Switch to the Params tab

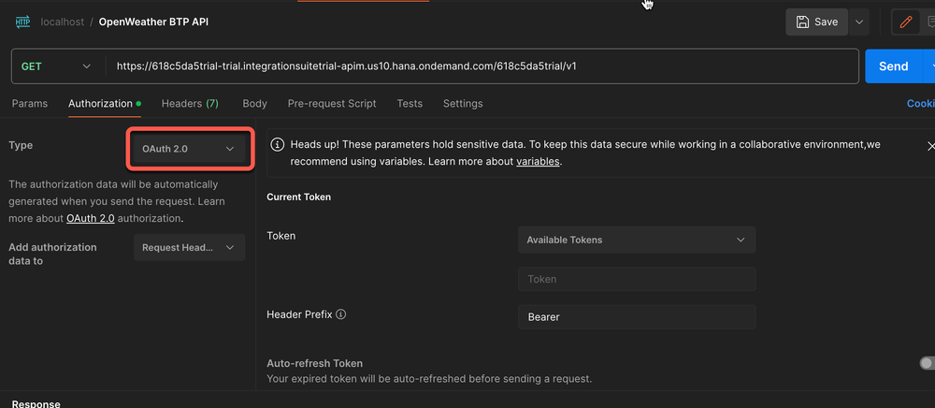[x=30, y=104]
